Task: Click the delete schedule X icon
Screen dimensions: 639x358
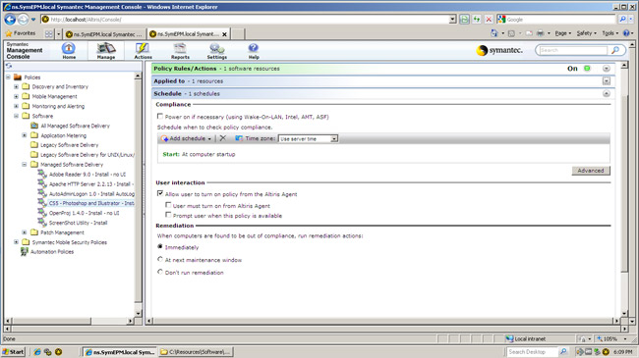Action: point(223,138)
